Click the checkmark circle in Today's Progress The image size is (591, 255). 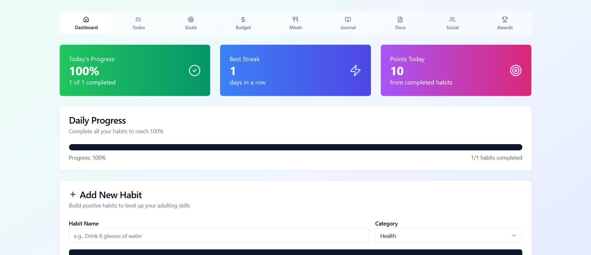tap(195, 71)
